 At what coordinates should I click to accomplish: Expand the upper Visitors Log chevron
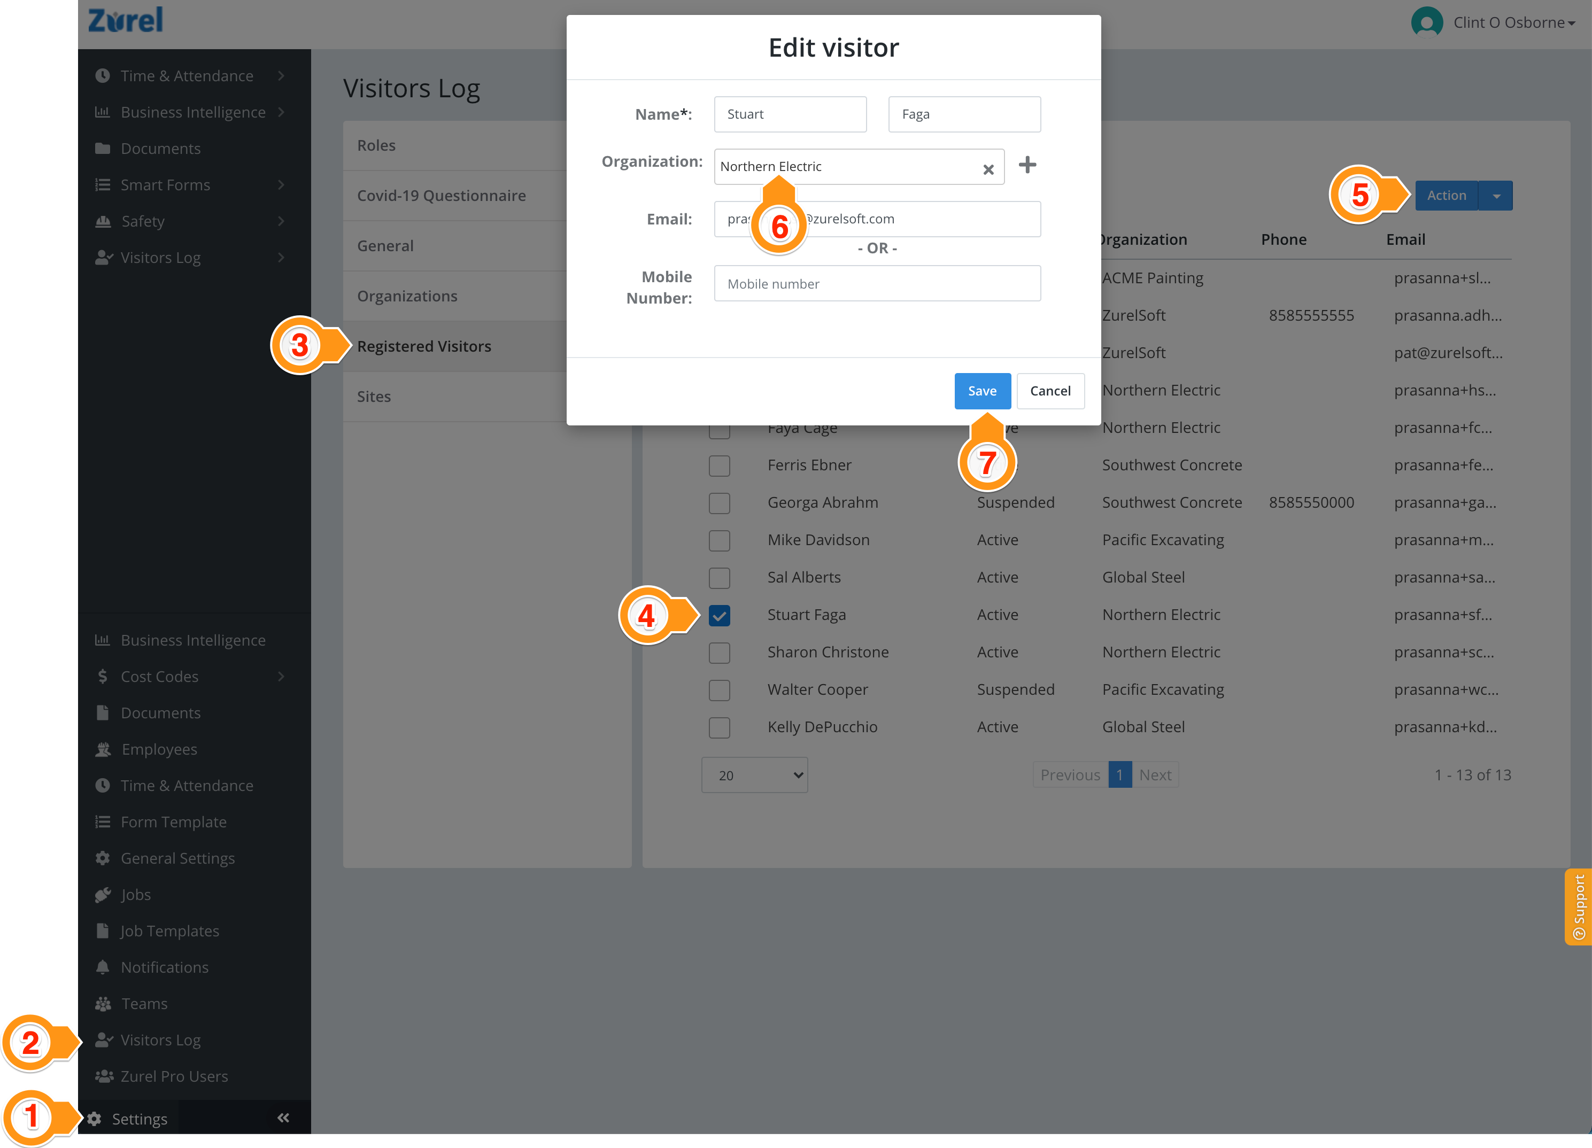(281, 258)
